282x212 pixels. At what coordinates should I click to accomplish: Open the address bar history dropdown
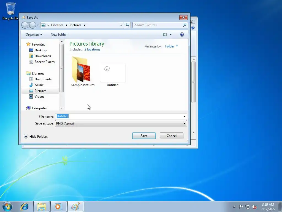point(121,25)
